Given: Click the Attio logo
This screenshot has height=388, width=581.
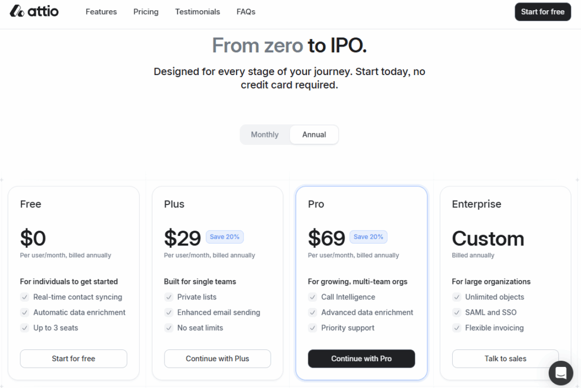Looking at the screenshot, I should point(34,11).
